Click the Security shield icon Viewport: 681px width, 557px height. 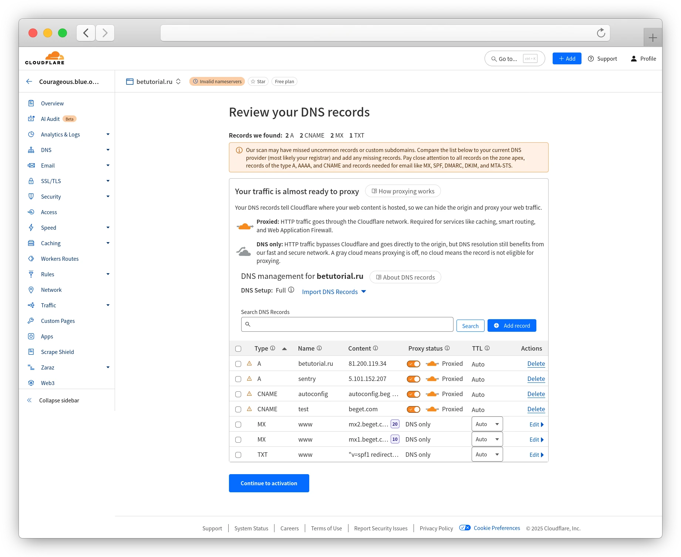coord(31,196)
